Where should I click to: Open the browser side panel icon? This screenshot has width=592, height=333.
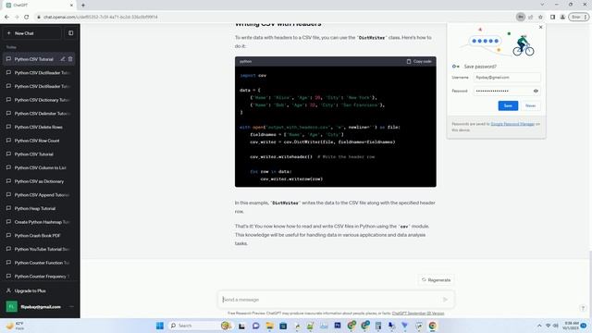(552, 17)
